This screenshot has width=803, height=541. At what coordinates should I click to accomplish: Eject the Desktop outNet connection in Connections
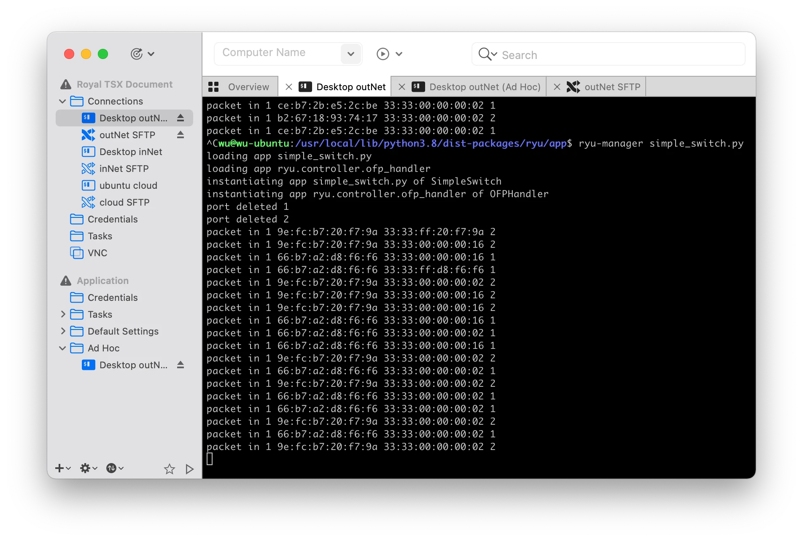[181, 118]
